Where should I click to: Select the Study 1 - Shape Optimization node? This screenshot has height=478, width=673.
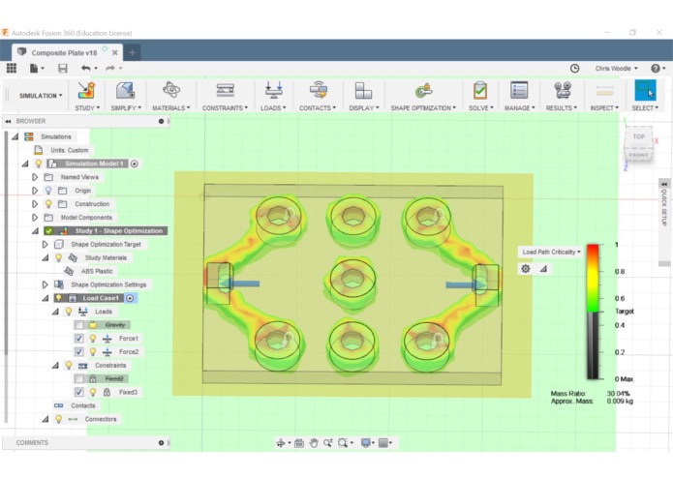[x=119, y=230]
